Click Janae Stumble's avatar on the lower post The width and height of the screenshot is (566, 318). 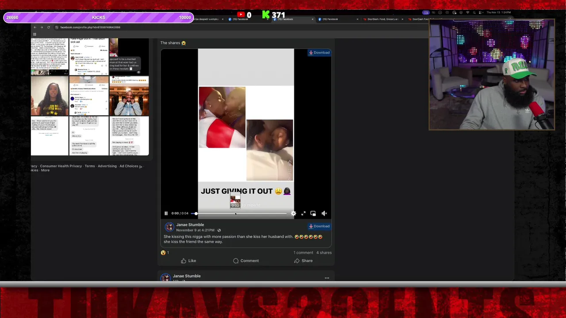click(x=165, y=278)
